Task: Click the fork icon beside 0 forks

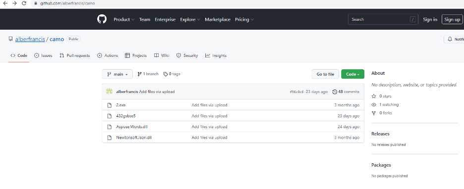Action: pyautogui.click(x=374, y=113)
